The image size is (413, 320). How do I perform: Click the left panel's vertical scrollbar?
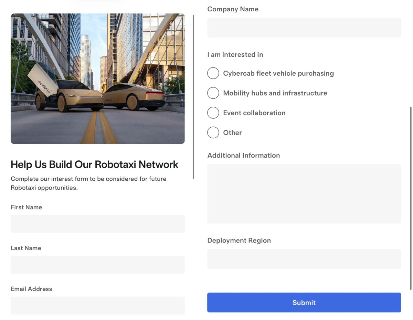tap(193, 97)
